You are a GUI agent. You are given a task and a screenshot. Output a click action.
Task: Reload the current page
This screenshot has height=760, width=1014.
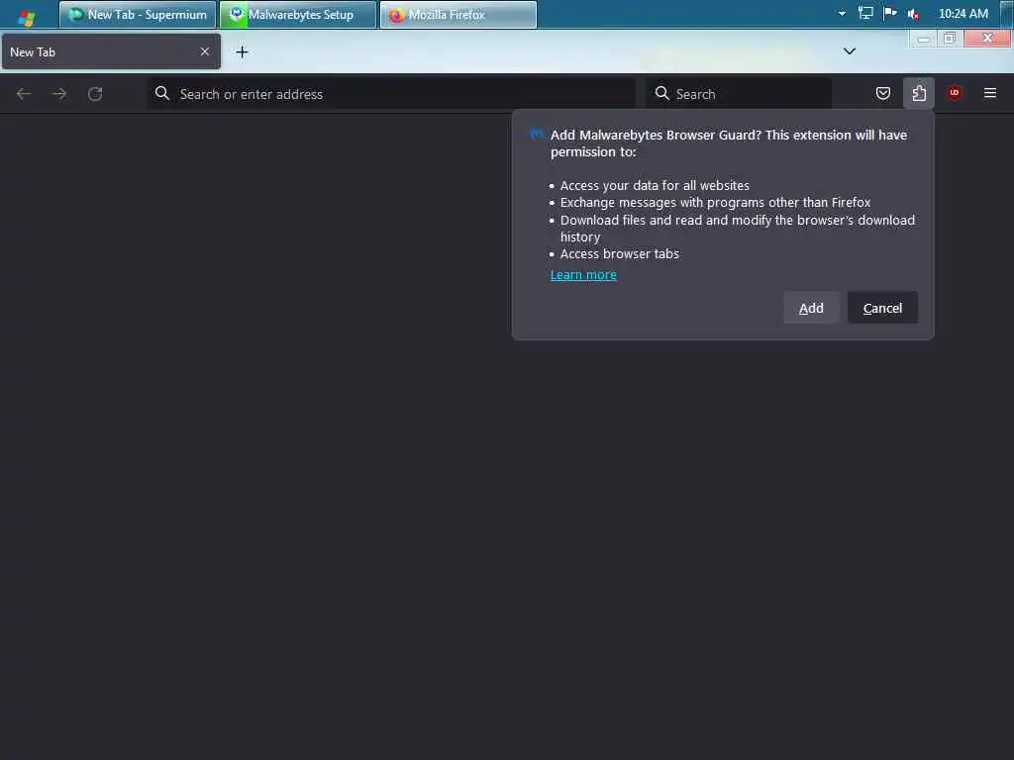click(x=95, y=94)
